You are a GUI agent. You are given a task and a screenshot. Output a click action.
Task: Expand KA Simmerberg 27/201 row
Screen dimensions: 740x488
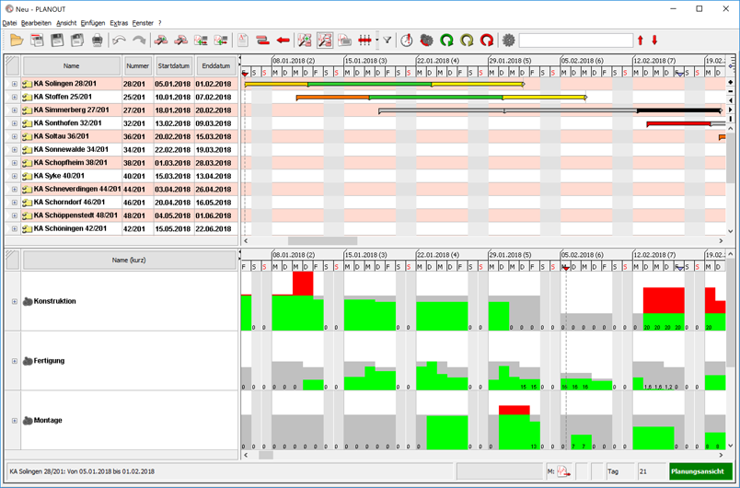[x=15, y=110]
